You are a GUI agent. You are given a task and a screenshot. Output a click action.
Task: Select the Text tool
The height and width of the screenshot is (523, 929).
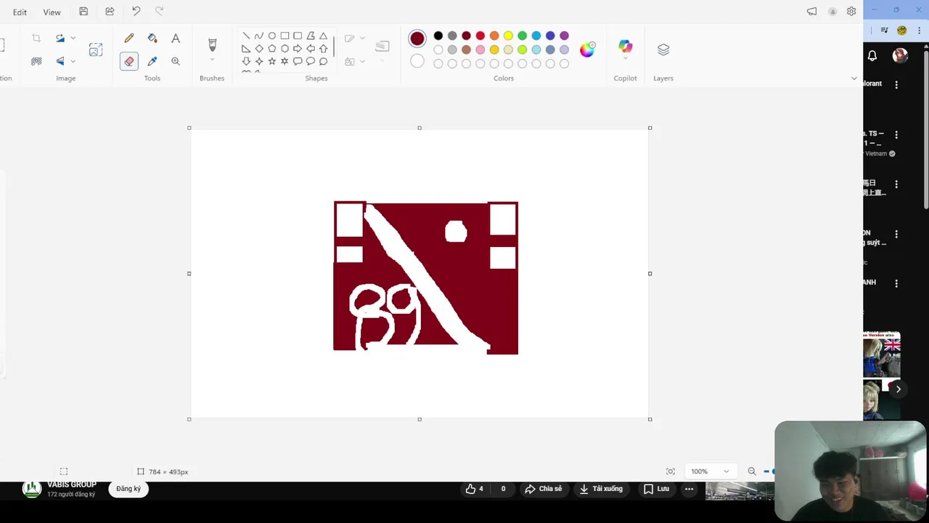(176, 38)
